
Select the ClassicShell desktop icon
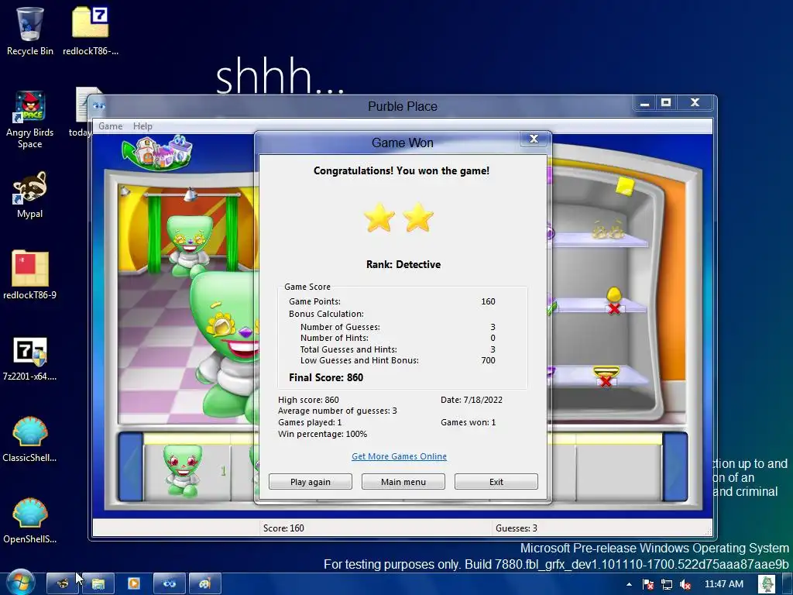pyautogui.click(x=30, y=439)
